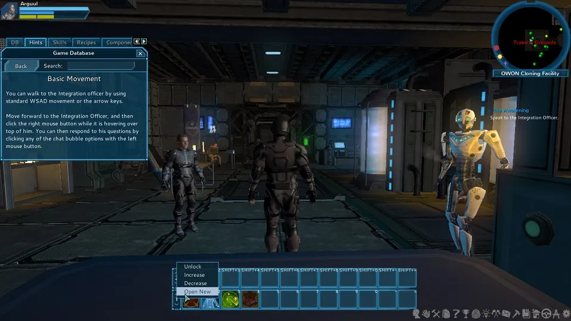Screen dimensions: 571x321
Task: Click the house icon in bottom bar
Action: coord(536,313)
